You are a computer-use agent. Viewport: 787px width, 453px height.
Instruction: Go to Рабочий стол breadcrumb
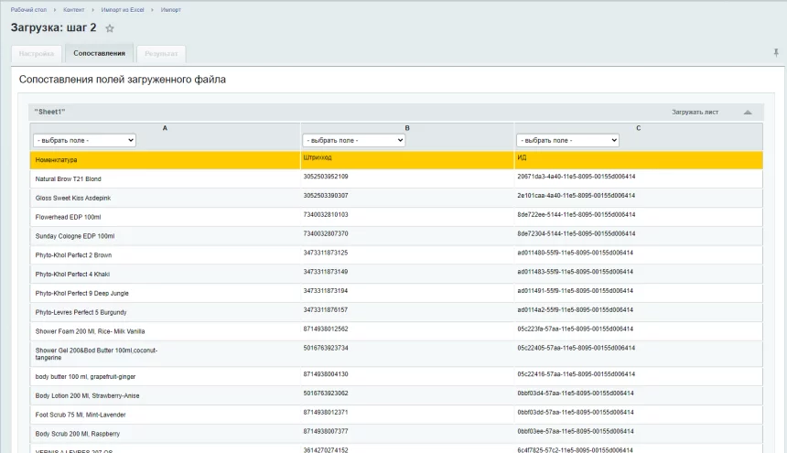pyautogui.click(x=27, y=9)
